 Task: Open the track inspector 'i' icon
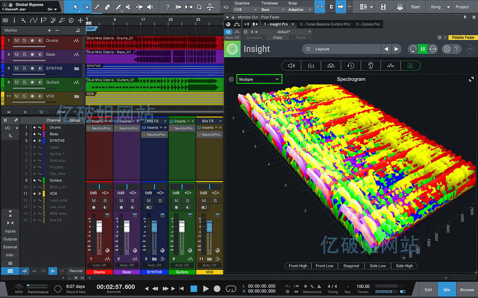[14, 21]
